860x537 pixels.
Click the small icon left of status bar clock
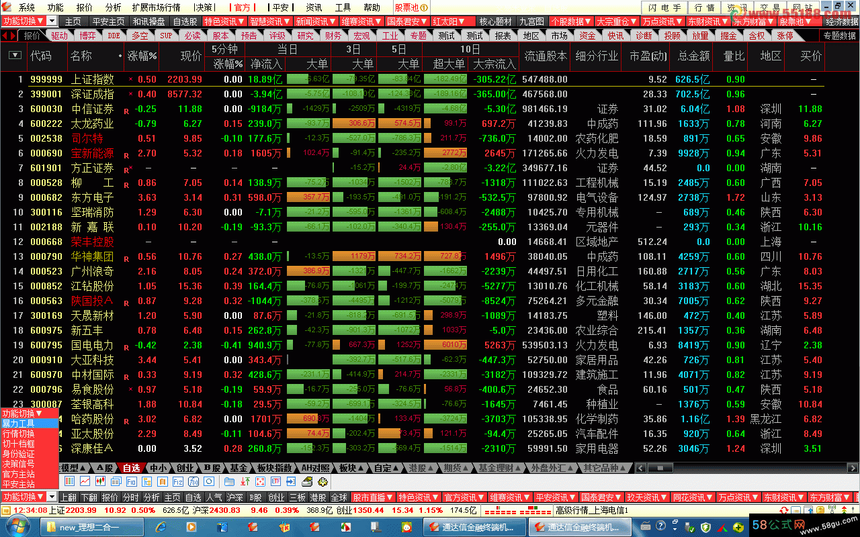[x=5, y=511]
